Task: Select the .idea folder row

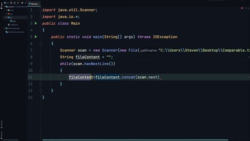Action: coord(15,10)
